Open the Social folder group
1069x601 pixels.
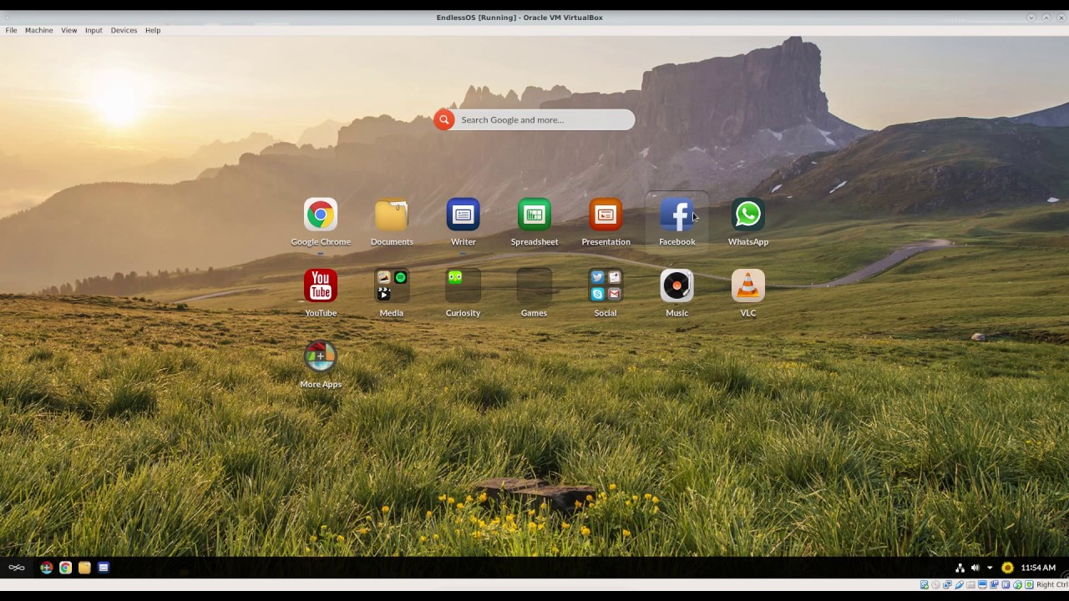click(x=605, y=294)
